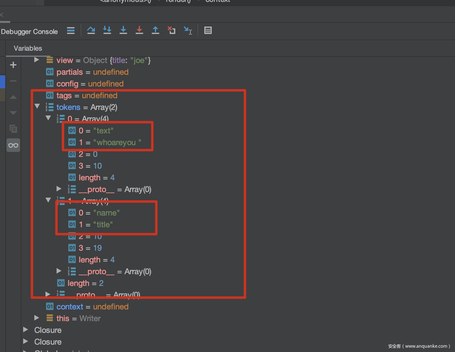Expand the view Object node
Screen dimensions: 455x352
[x=36, y=60]
